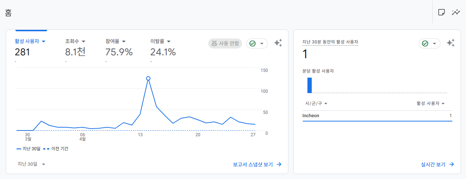Click the '사용 안함' anomaly badge
This screenshot has width=466, height=179.
(x=225, y=43)
